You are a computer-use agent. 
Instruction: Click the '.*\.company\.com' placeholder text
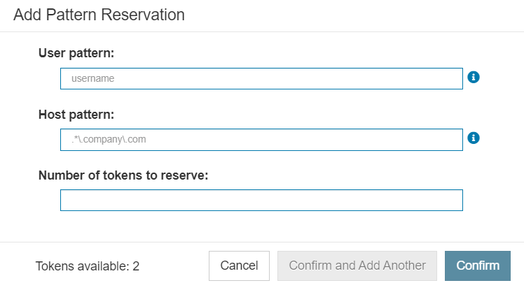(x=109, y=139)
